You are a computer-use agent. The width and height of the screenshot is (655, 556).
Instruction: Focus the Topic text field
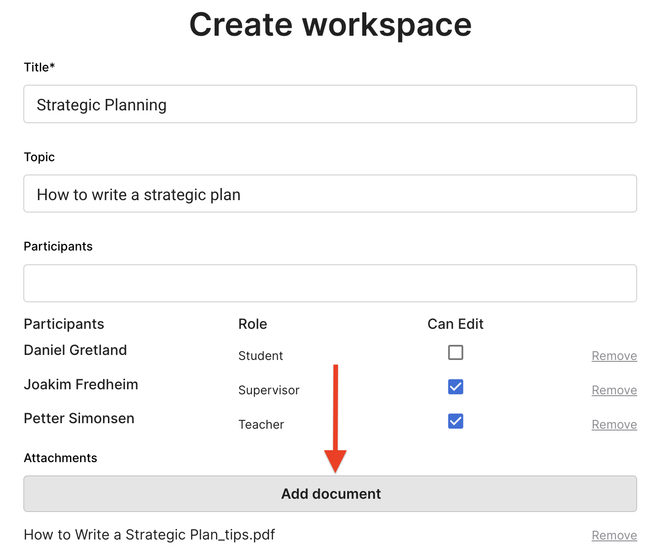330,194
